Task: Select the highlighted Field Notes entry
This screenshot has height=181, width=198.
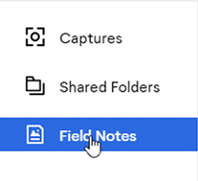Action: pos(99,135)
